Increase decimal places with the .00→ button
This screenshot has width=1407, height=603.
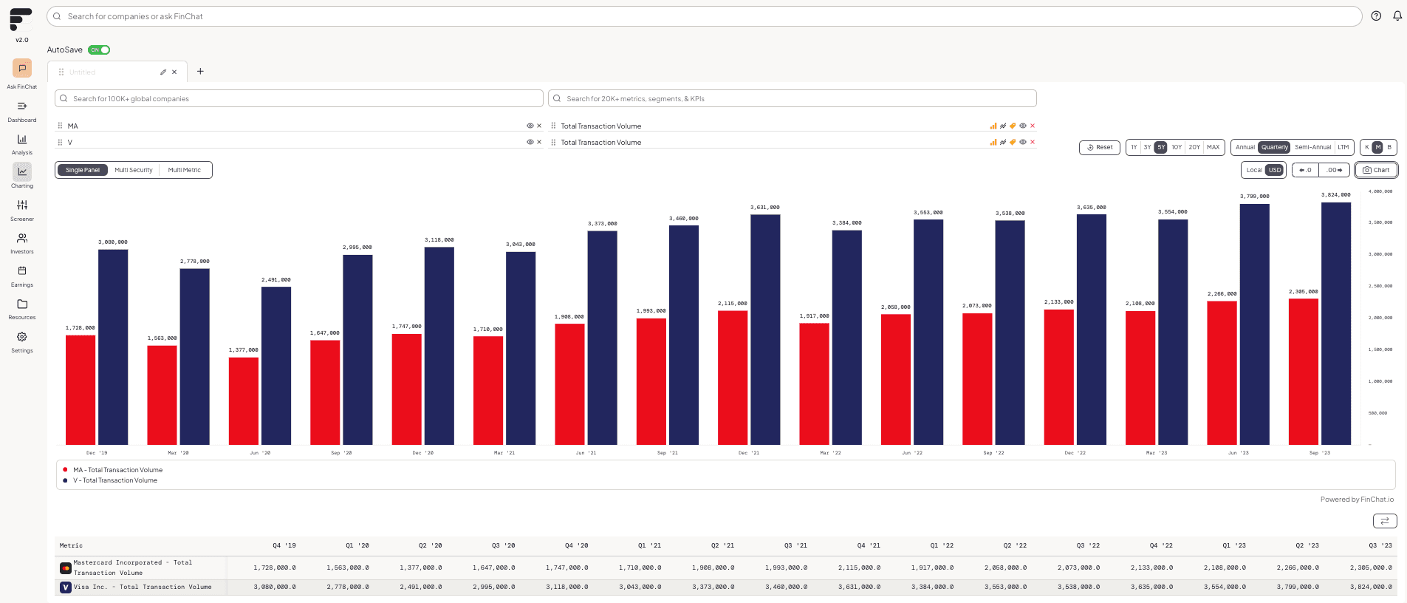pos(1335,170)
